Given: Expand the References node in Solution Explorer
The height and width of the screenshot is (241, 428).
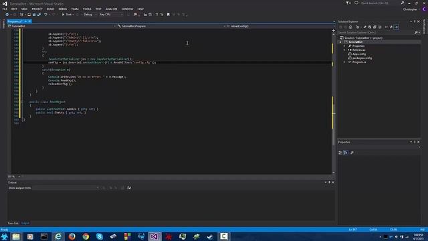Looking at the screenshot, I should click(344, 50).
